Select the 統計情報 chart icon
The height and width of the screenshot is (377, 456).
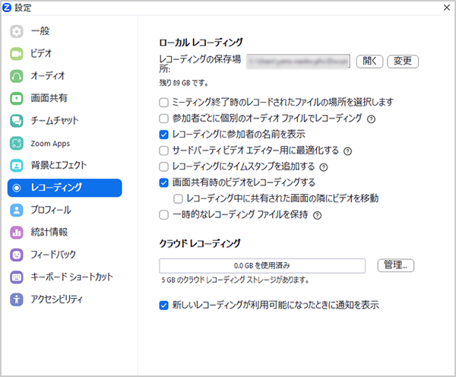point(17,233)
